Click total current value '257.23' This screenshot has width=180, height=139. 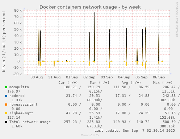point(70,122)
